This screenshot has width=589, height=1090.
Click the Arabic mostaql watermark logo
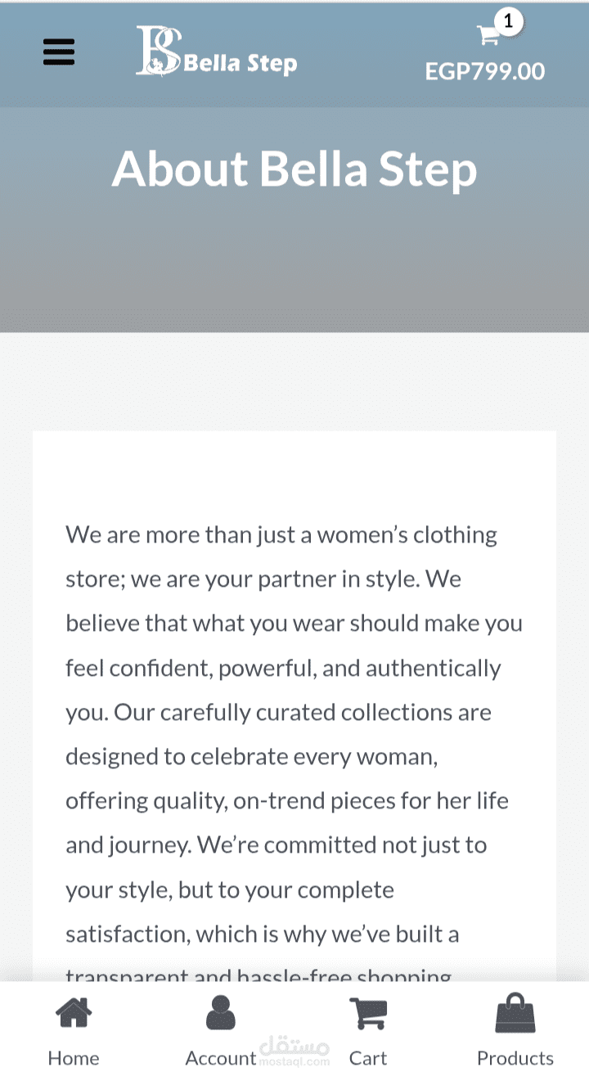(294, 1045)
